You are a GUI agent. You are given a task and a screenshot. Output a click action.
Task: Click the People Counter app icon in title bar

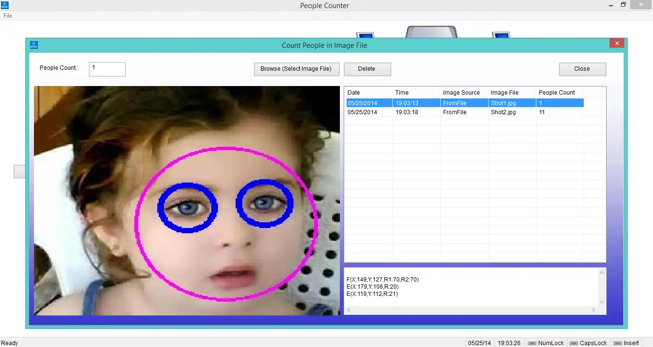[5, 5]
